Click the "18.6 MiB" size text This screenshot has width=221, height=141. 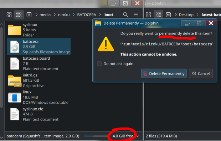click(x=30, y=97)
